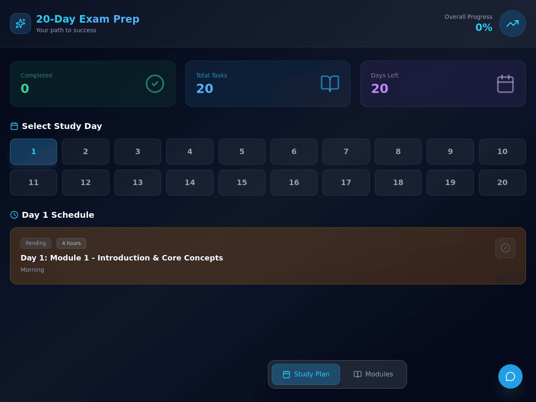
Task: Open the chat bubble assistant button
Action: [x=510, y=376]
